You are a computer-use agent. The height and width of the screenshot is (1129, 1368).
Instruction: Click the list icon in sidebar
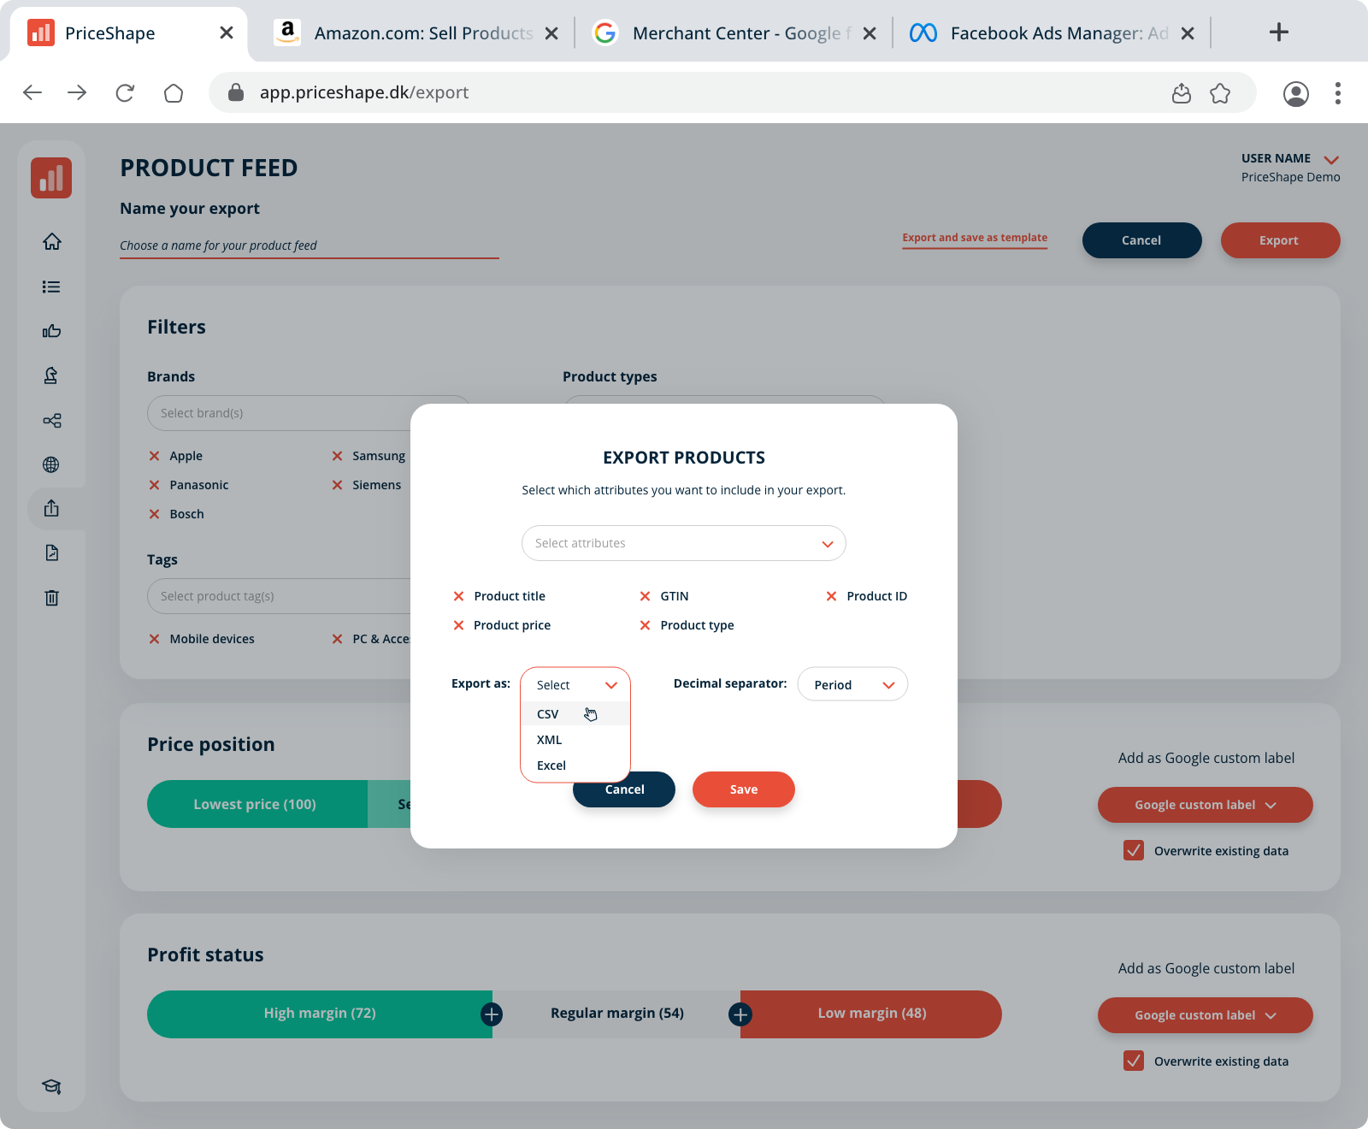[51, 287]
